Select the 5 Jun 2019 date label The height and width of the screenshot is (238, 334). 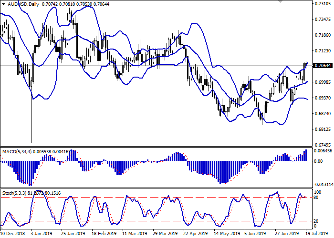coord(255,234)
